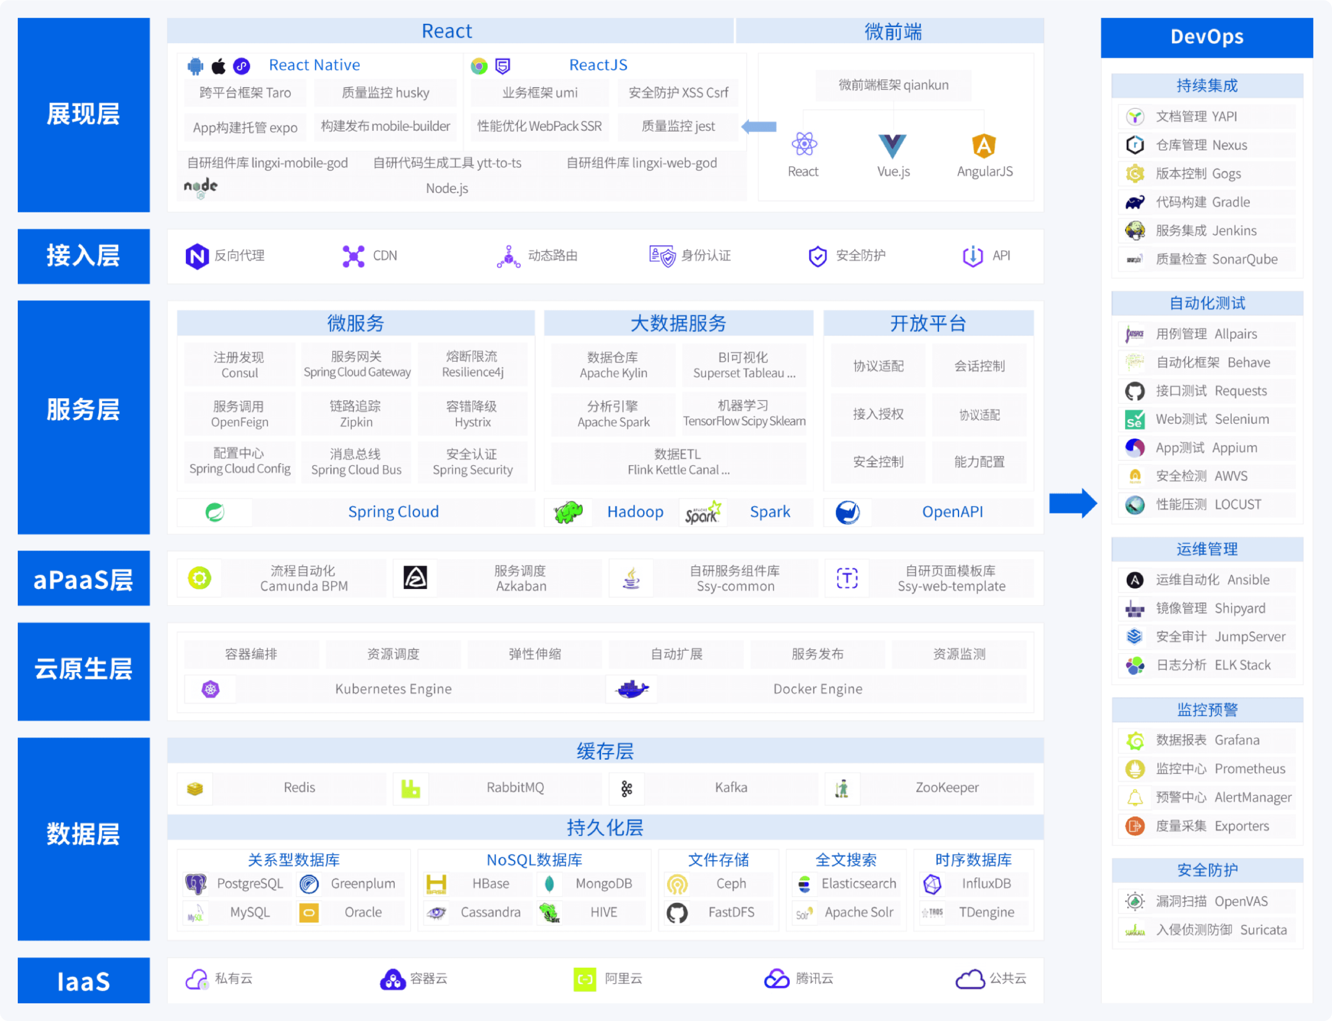Click the Kubernetes Engine wheel icon
The height and width of the screenshot is (1021, 1332).
(x=210, y=689)
